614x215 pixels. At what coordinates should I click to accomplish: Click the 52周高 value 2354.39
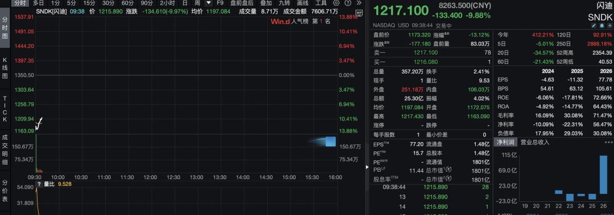point(602,52)
